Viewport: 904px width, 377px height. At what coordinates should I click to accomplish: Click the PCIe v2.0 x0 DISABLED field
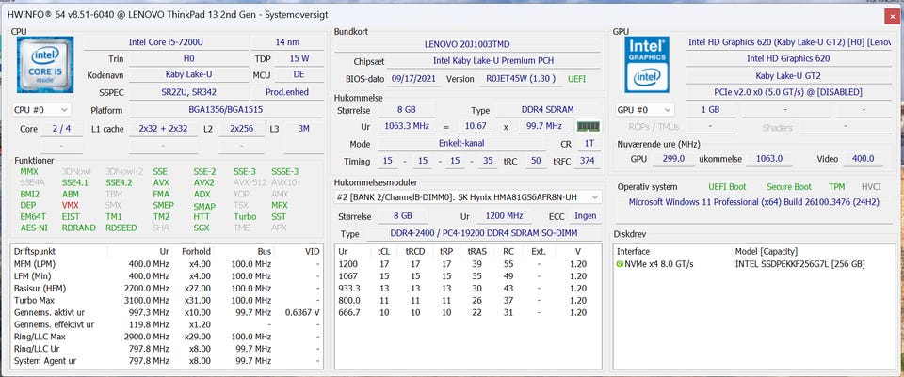coord(788,92)
